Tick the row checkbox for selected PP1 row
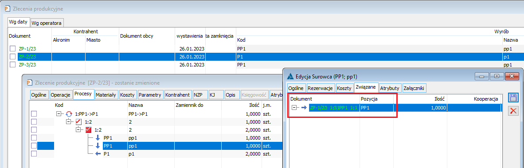This screenshot has height=168, width=524. [34, 146]
